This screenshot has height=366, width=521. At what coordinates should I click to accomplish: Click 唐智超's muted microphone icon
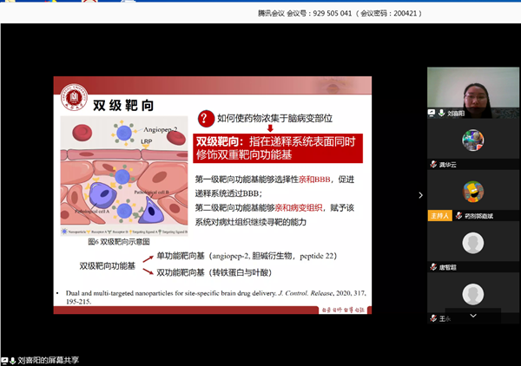pos(433,267)
